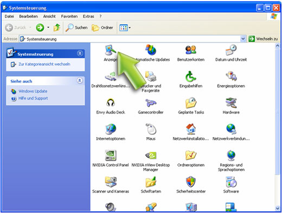The image size is (282, 213).
Task: Collapse the Systemsteuerung sidebar panel
Action: pos(80,54)
